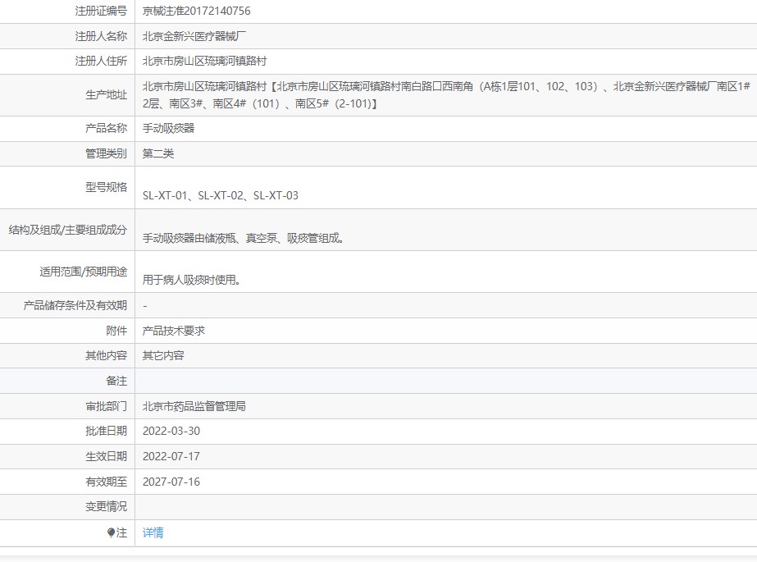
Task: Click the 生效日期 label
Action: click(x=107, y=456)
